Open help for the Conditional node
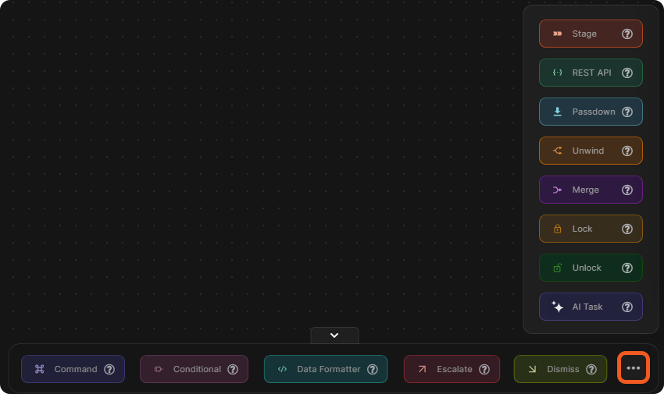This screenshot has height=394, width=664. point(233,370)
